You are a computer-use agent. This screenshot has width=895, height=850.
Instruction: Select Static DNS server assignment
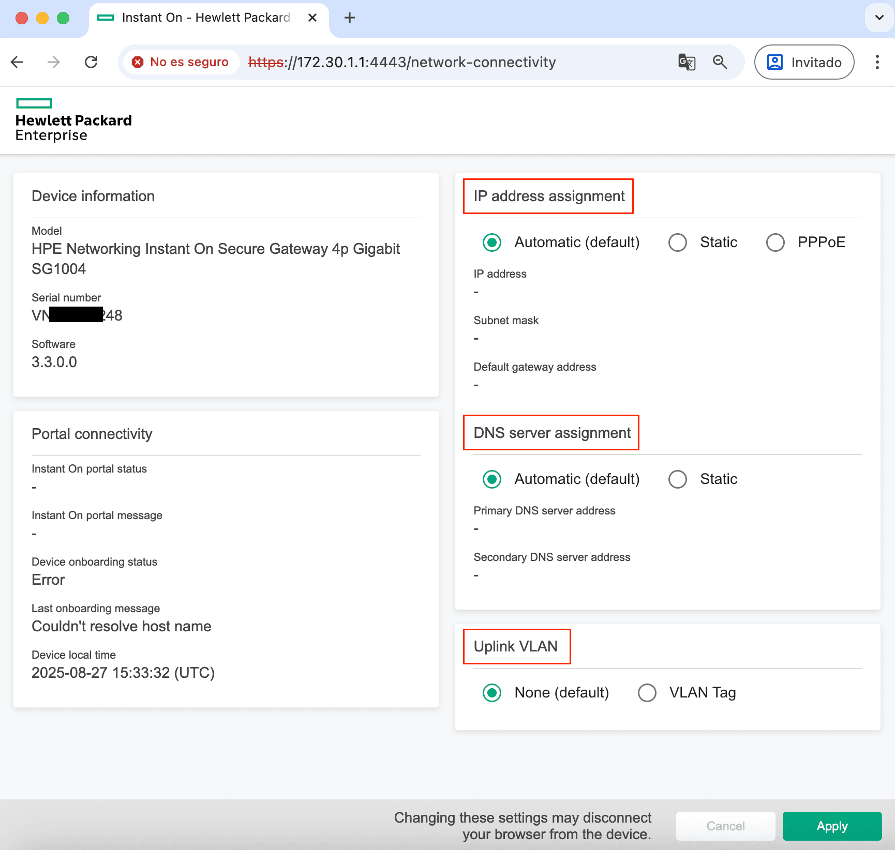[678, 479]
